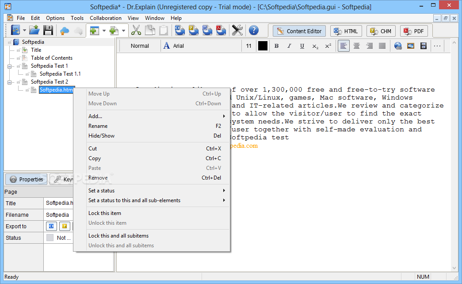462x284 pixels.
Task: Collapse the Softpedia Test 1 tree node
Action: [x=9, y=66]
